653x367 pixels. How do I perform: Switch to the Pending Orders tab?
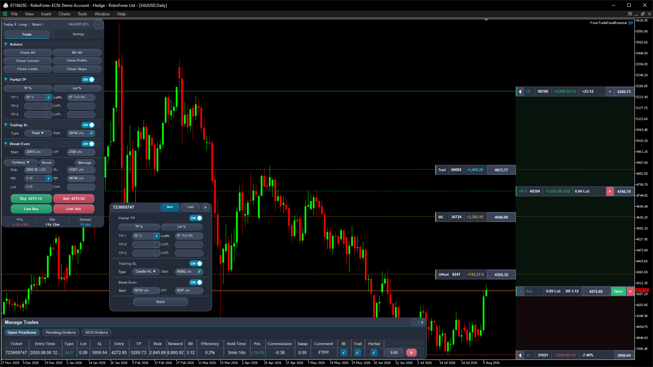(x=61, y=332)
